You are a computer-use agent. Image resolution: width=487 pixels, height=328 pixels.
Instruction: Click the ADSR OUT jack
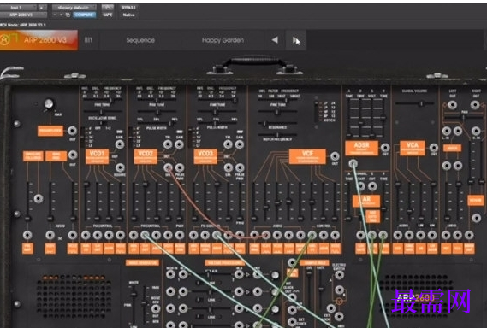(385, 147)
